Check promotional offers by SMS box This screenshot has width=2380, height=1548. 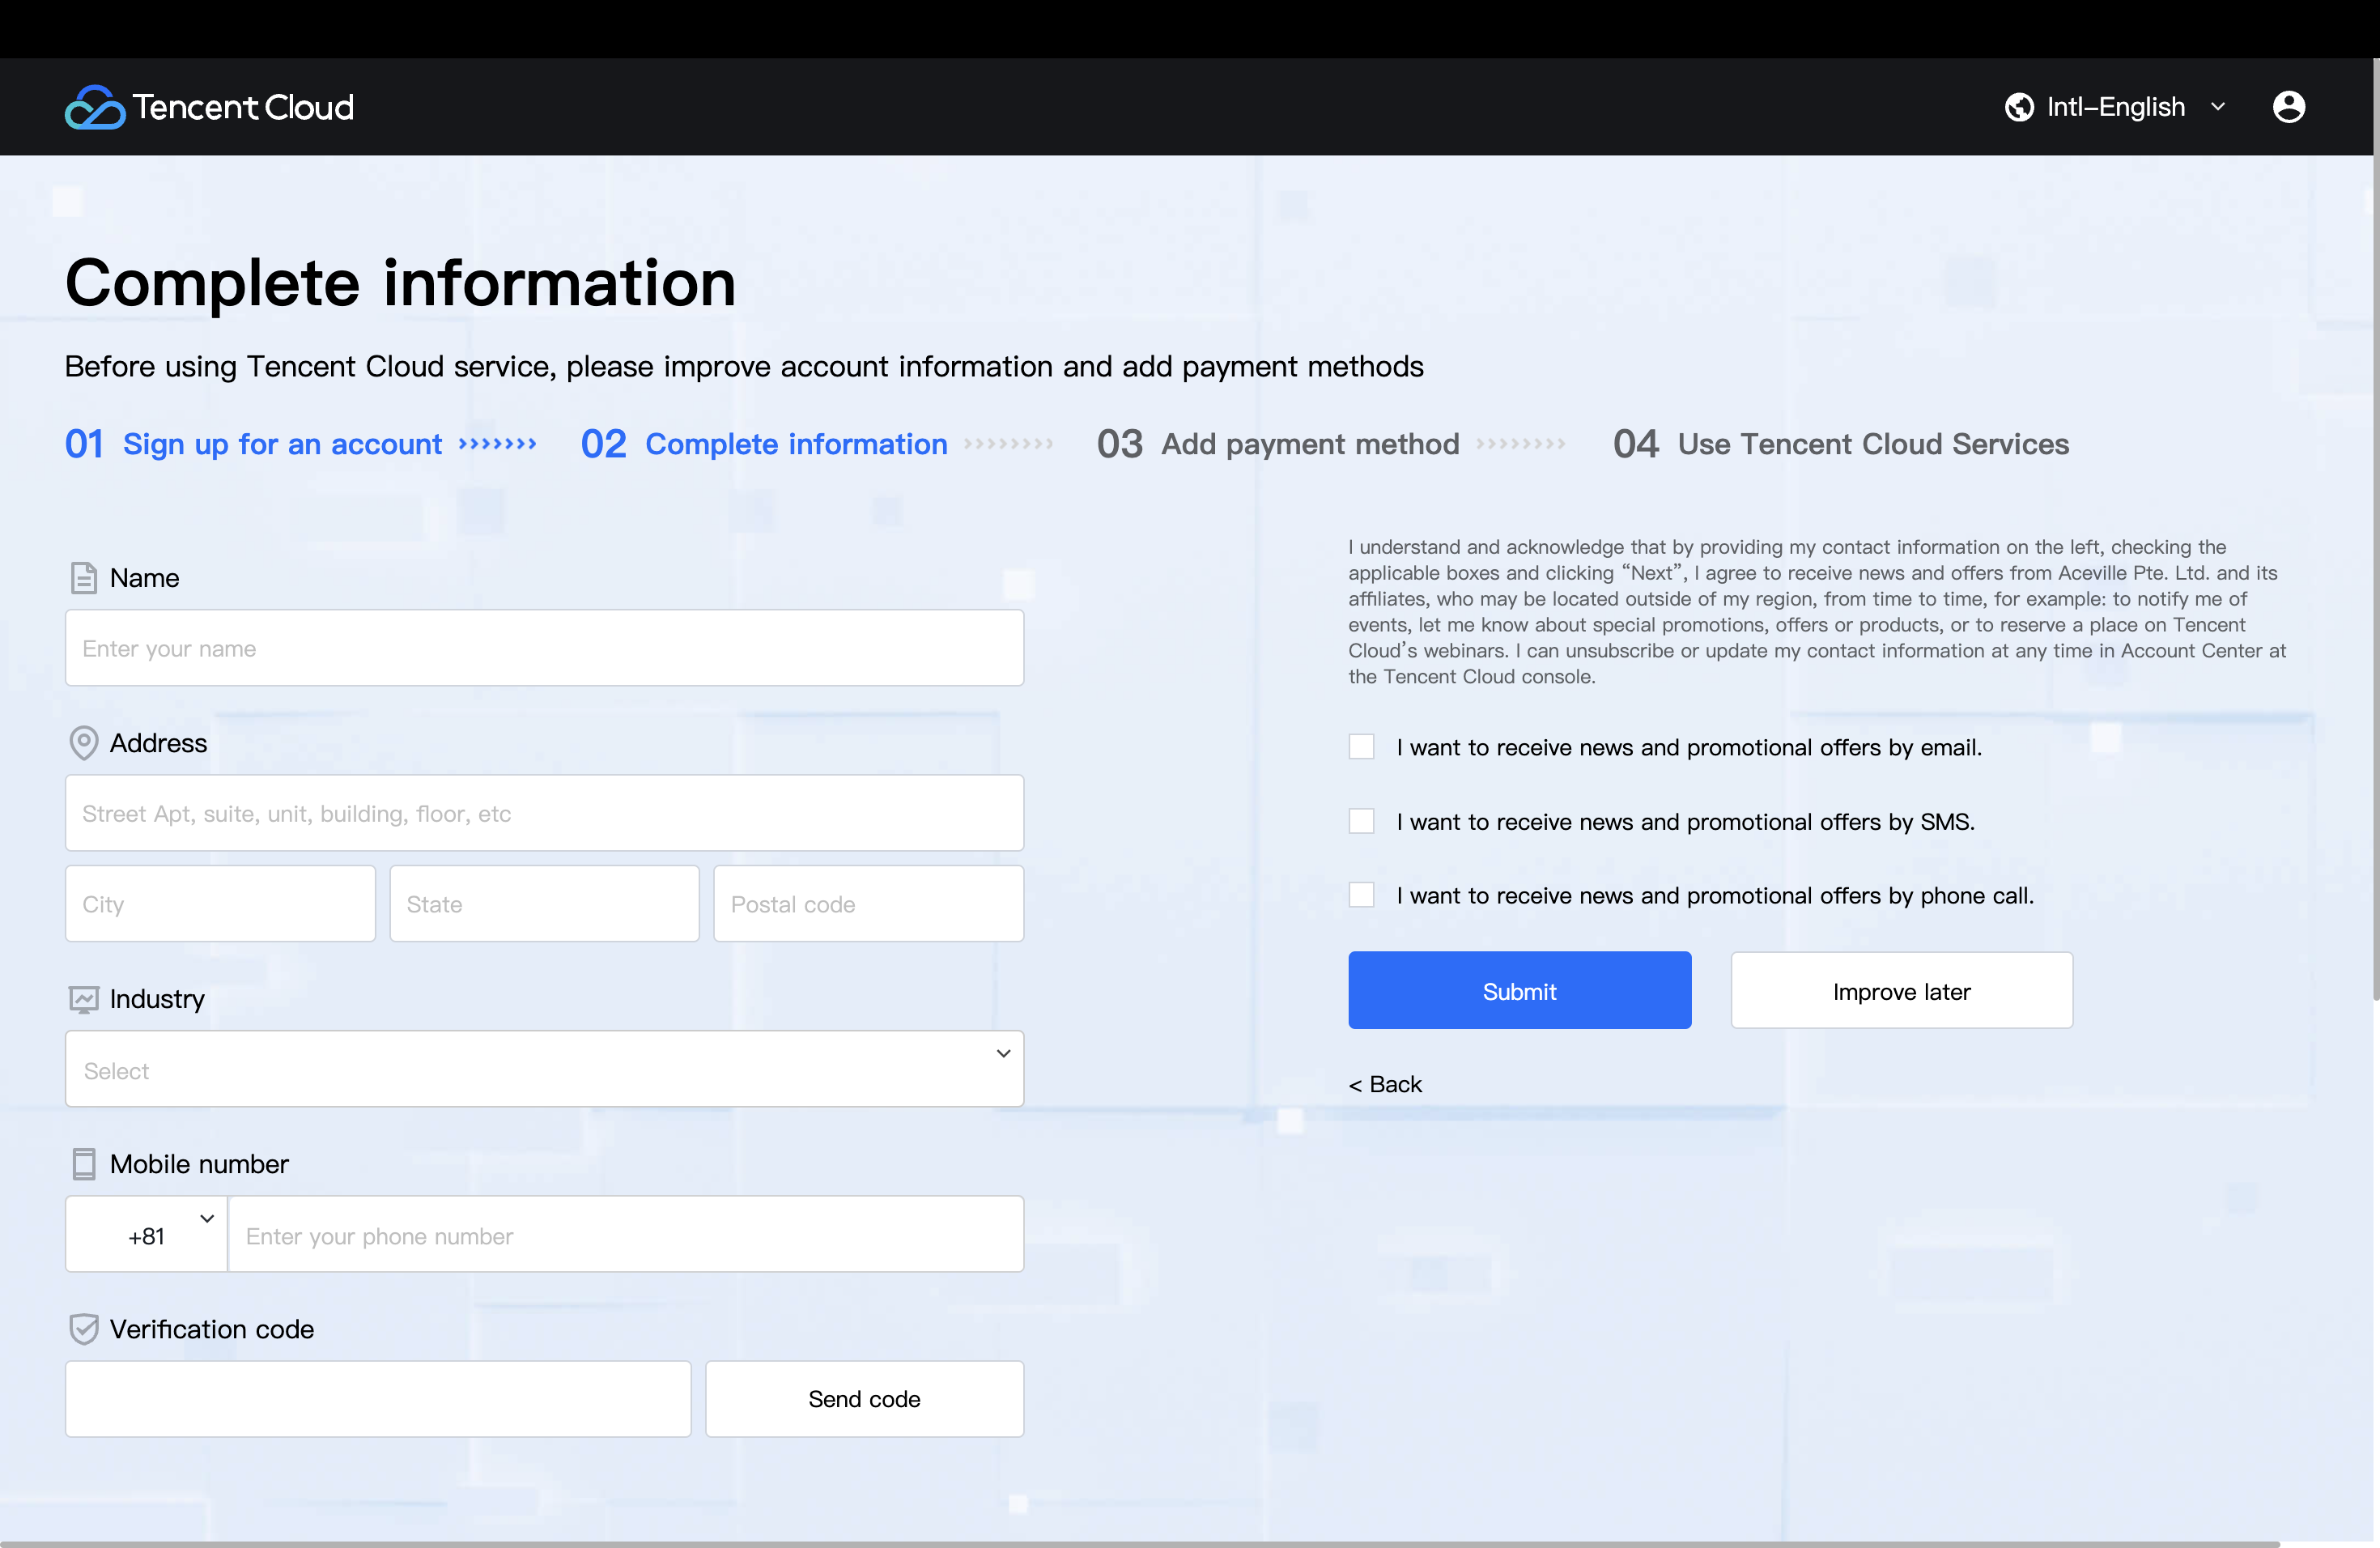[x=1361, y=821]
